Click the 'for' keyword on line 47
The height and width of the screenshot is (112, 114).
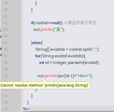[38, 56]
